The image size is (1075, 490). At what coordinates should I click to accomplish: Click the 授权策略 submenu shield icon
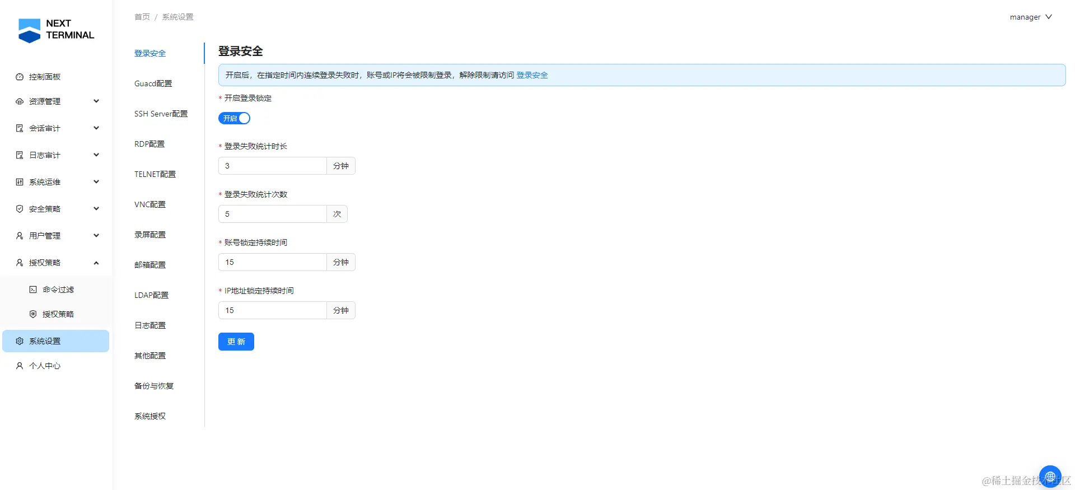[33, 314]
